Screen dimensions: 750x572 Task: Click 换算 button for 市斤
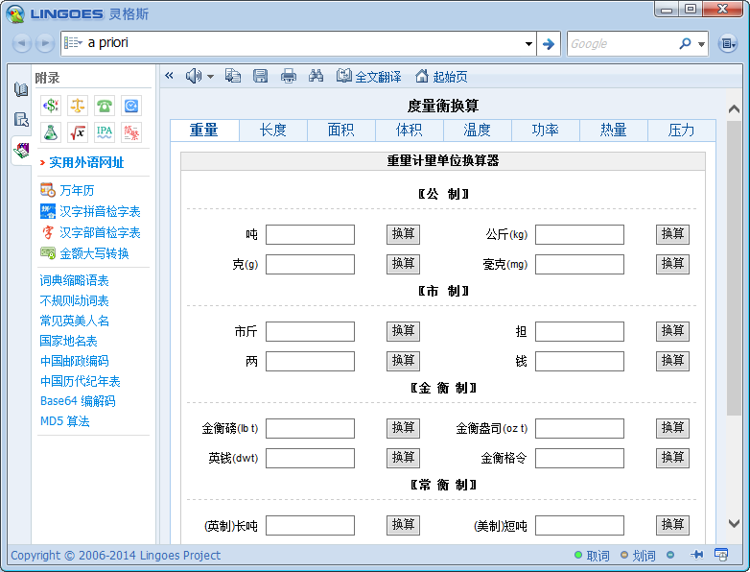tap(403, 331)
